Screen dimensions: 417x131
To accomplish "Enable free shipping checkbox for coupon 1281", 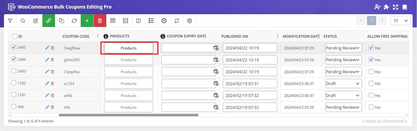I will pos(371,95).
